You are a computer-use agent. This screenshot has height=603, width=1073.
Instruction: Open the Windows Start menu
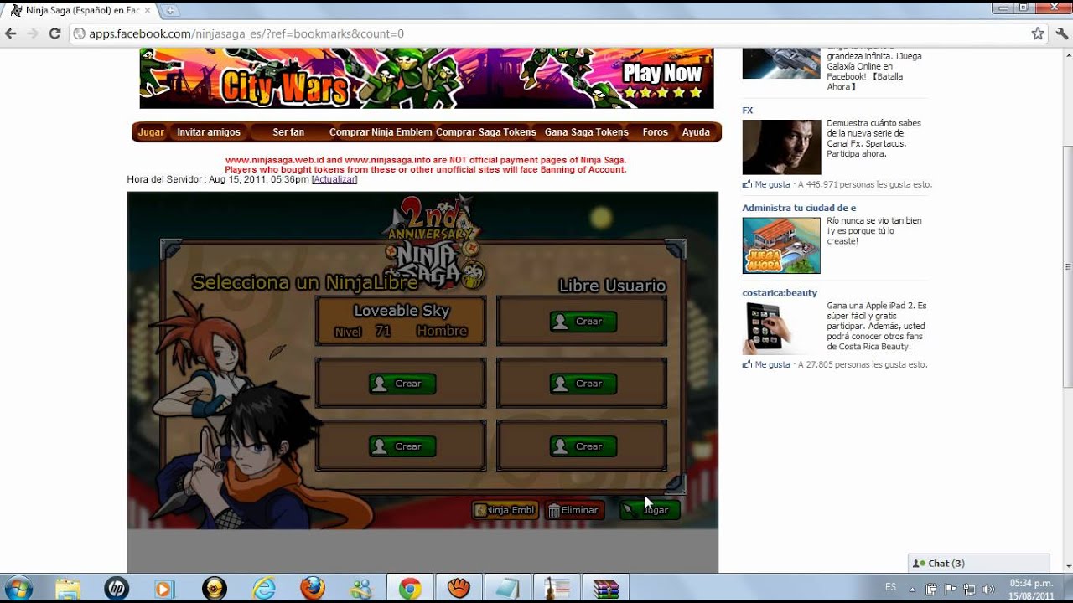coord(18,588)
